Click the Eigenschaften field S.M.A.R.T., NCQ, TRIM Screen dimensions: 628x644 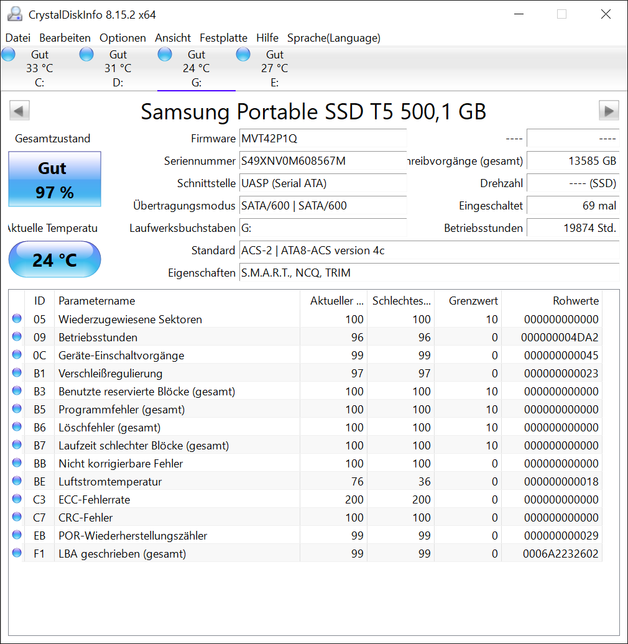point(429,273)
